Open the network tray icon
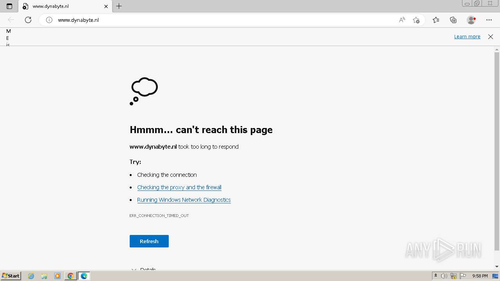 [x=454, y=276]
